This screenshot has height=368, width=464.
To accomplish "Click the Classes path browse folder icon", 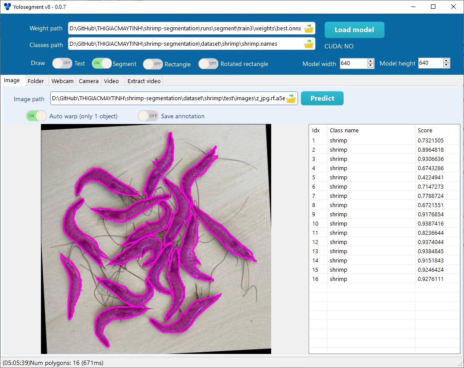I will pos(309,44).
